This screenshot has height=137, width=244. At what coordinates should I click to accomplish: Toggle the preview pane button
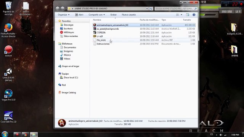point(188,14)
